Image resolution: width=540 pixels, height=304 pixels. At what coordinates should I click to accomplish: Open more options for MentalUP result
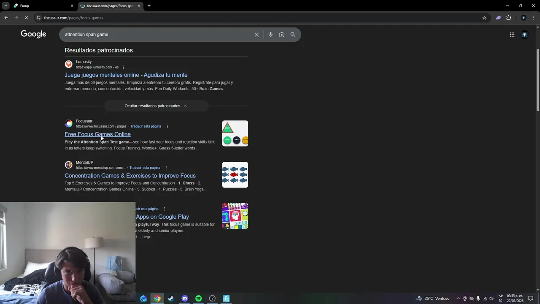coord(166,168)
